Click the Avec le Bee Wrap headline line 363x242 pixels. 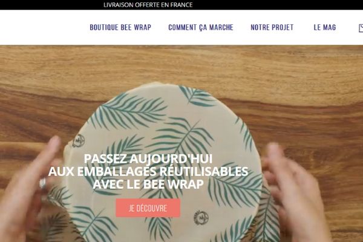pos(148,185)
